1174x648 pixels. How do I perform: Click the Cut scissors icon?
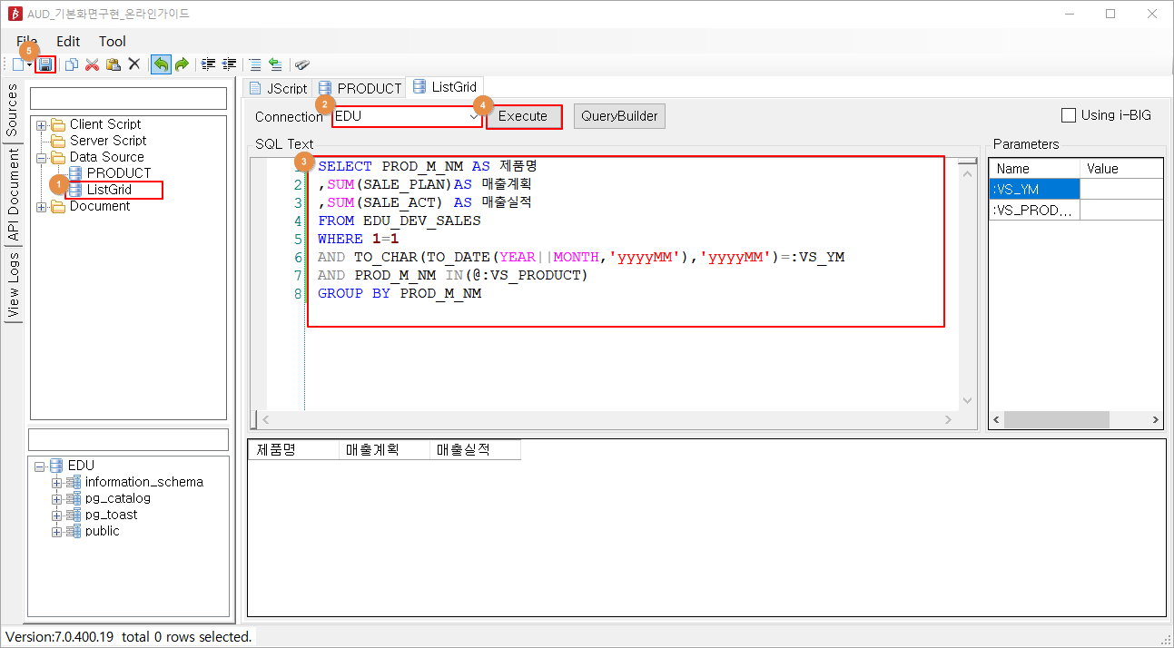point(92,64)
